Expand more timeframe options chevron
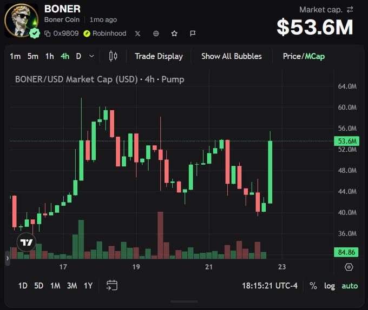This screenshot has height=310, width=368. (x=92, y=56)
